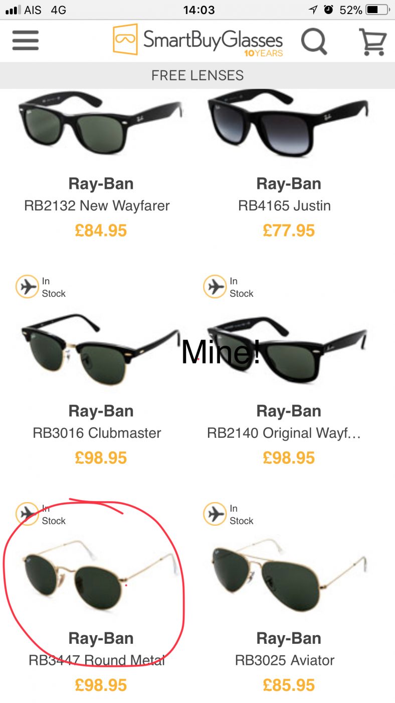Tap airplane icon above Original Wayfarer
Image resolution: width=395 pixels, height=703 pixels.
point(215,287)
